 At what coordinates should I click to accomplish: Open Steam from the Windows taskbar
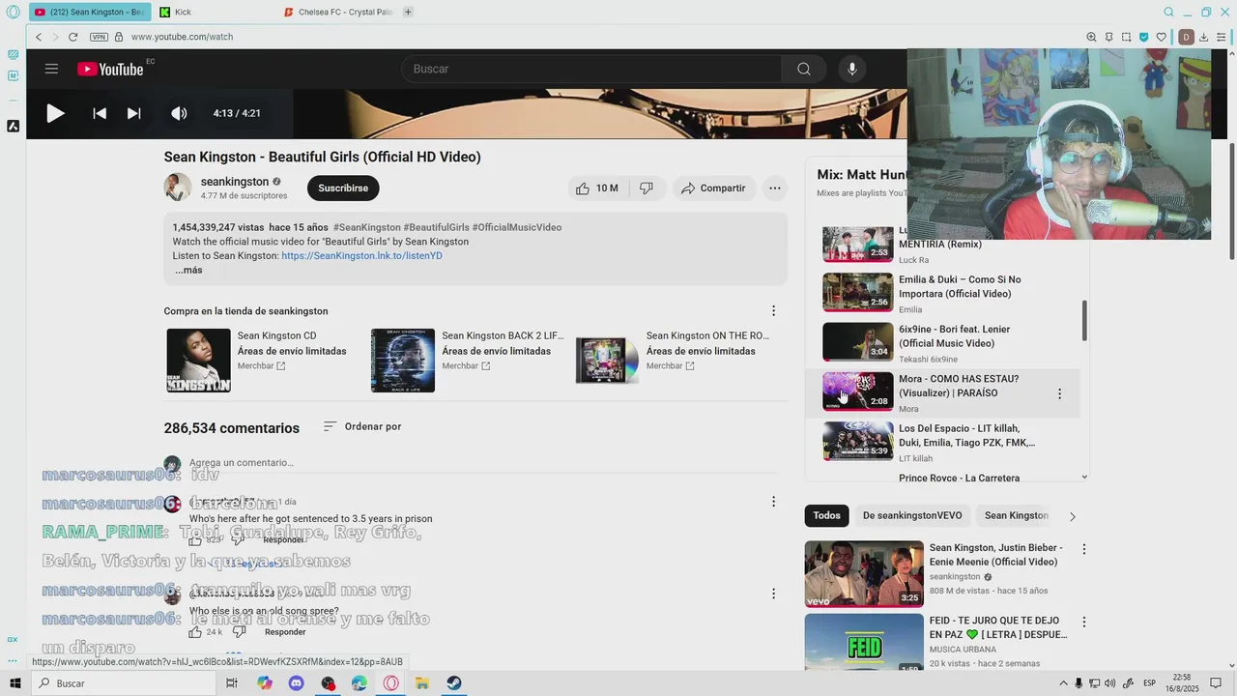click(x=453, y=683)
